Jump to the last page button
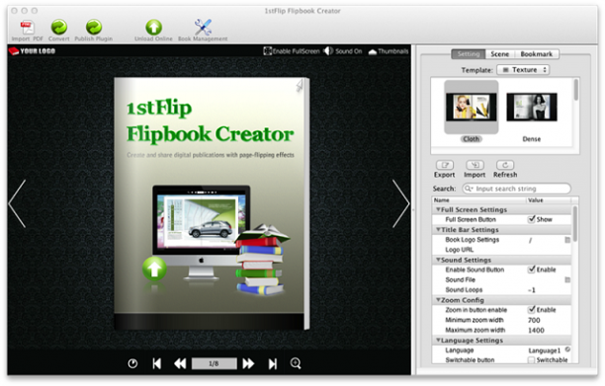 coord(273,363)
